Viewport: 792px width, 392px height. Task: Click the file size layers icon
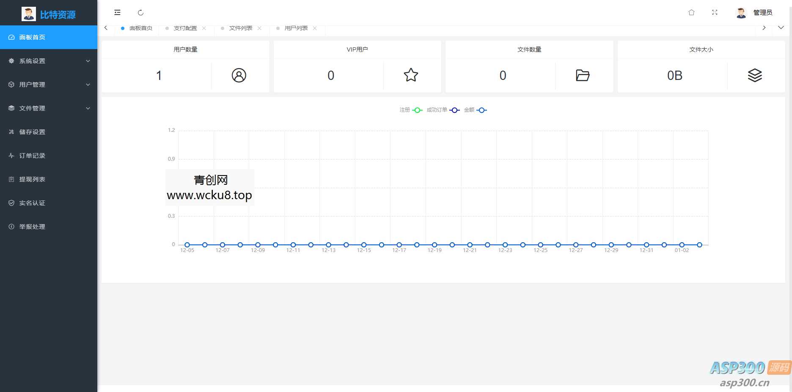[755, 75]
